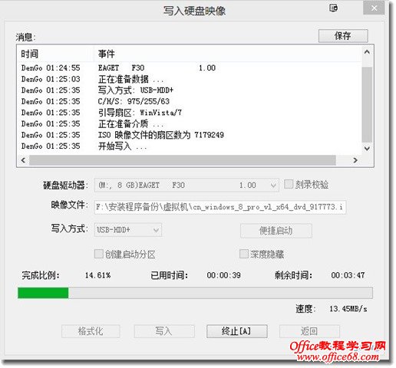Select the row 'ISO 映像文件的扇区数为 7179249'
The image size is (396, 368).
(x=190, y=135)
